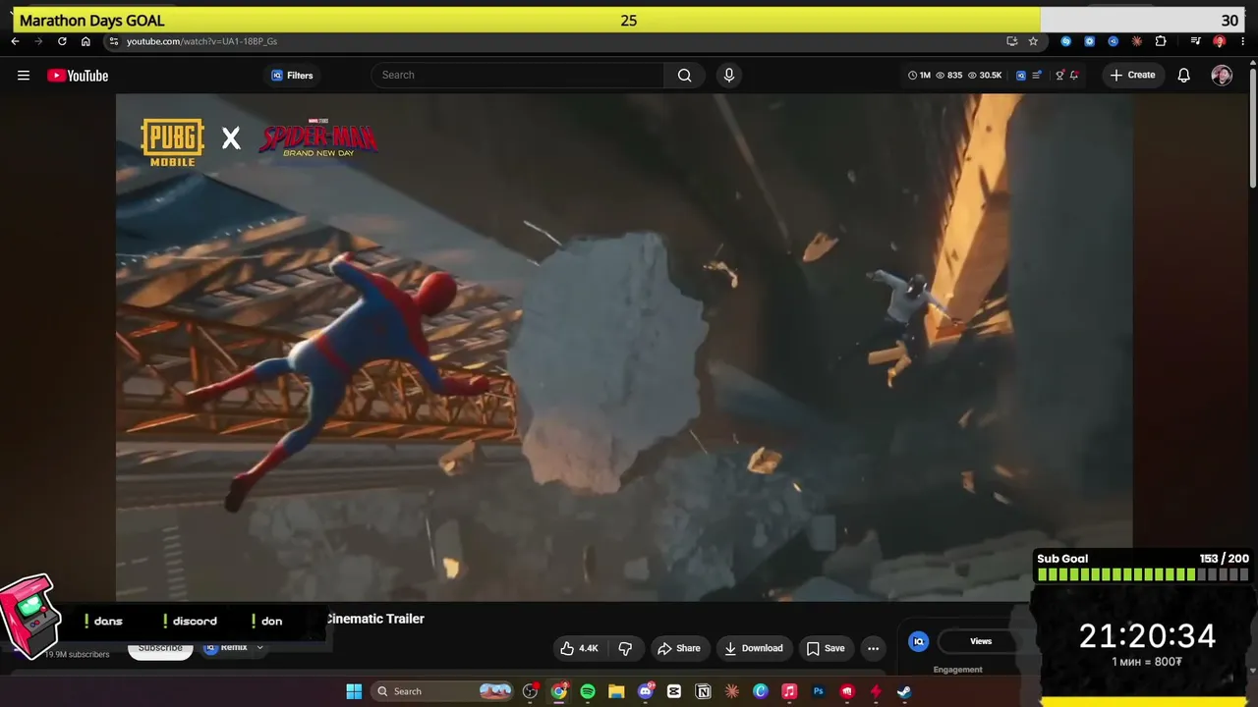Open Photoshop from the taskbar

coord(818,691)
